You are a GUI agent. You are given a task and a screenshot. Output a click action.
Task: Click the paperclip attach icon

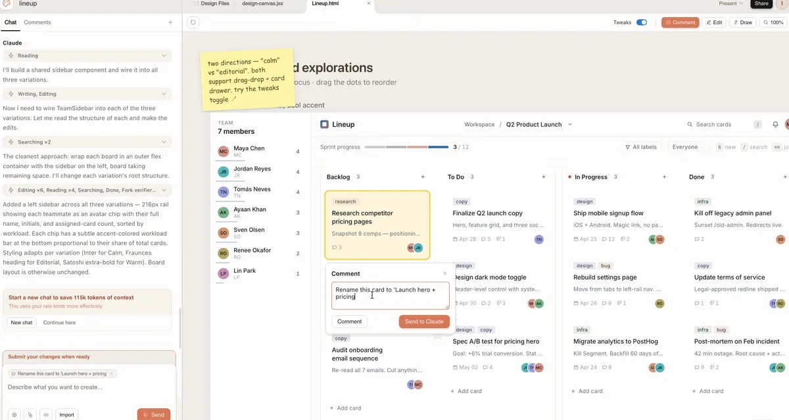[30, 415]
